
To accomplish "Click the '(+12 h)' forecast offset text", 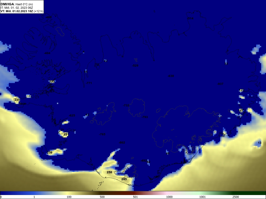I will pos(39,11).
